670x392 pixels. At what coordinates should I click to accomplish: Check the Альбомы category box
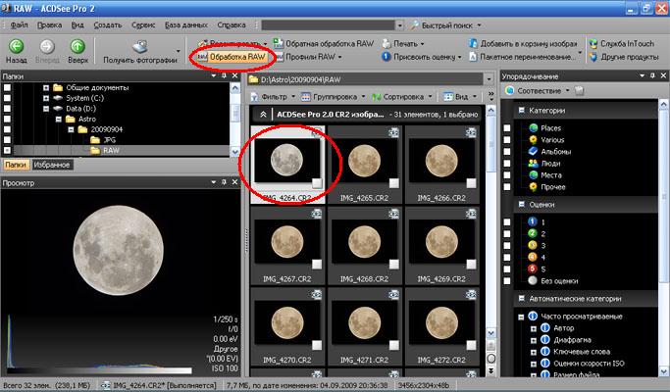pyautogui.click(x=507, y=152)
